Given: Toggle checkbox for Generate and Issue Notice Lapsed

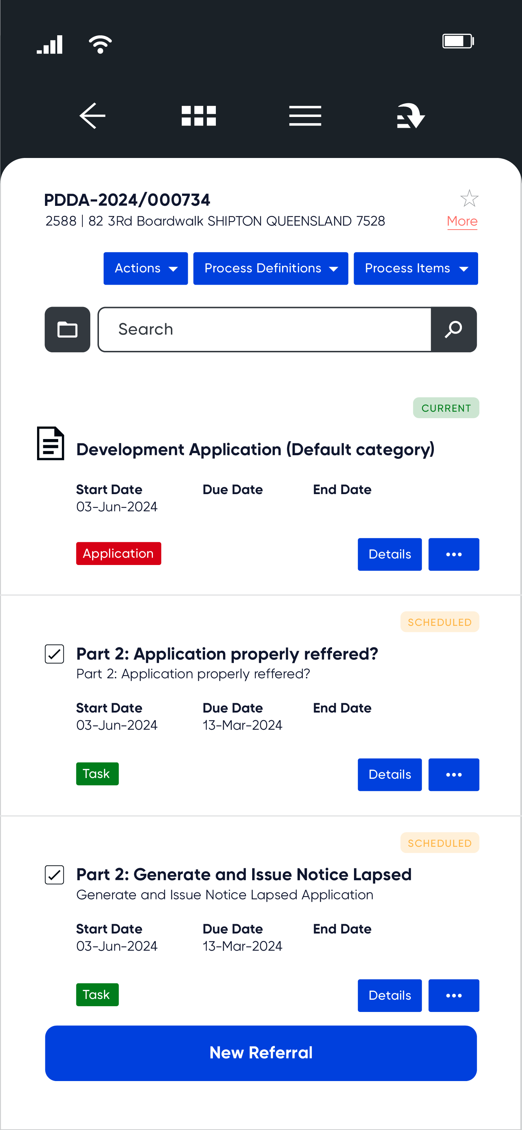Looking at the screenshot, I should (x=54, y=875).
